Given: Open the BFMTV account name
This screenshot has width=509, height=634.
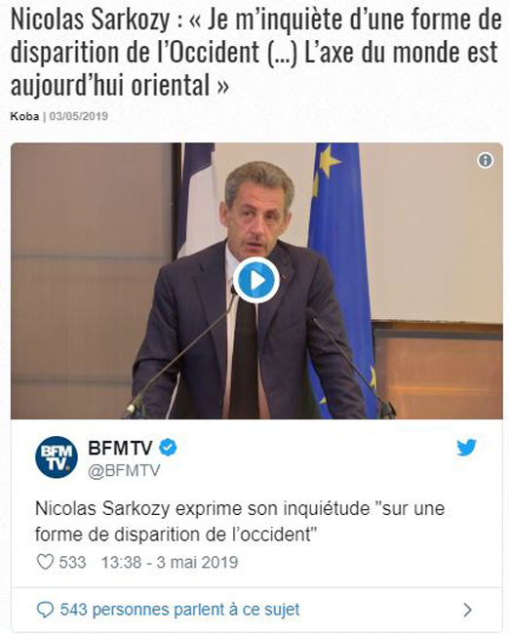Looking at the screenshot, I should [x=120, y=448].
